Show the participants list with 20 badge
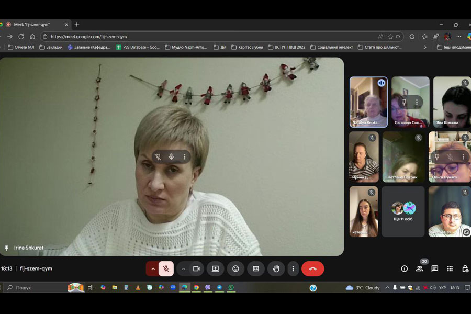Screen dimensions: 471x314 pos(419,268)
